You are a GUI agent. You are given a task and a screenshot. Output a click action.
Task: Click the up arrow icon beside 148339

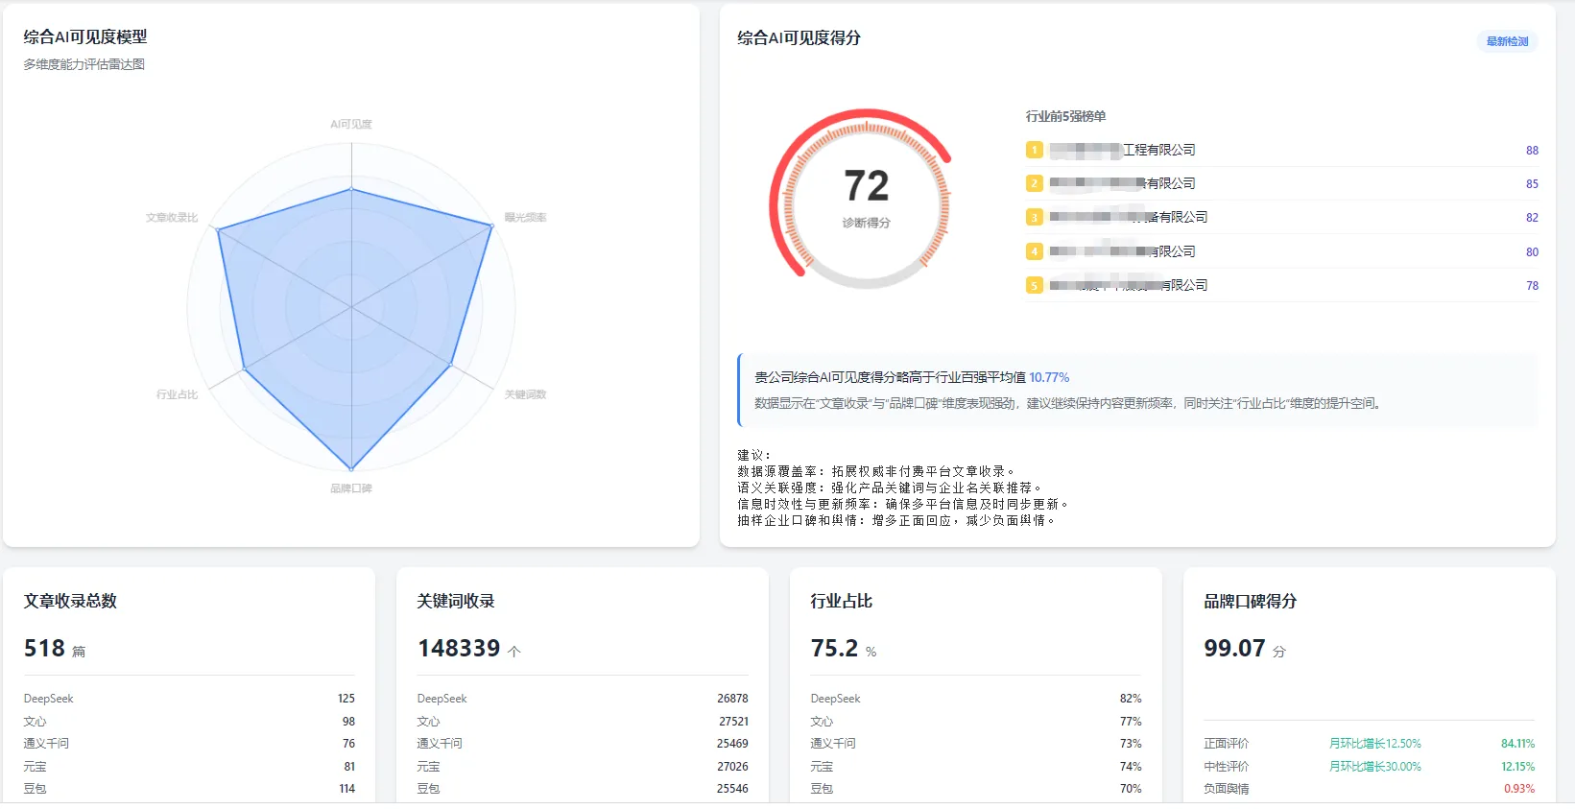514,651
